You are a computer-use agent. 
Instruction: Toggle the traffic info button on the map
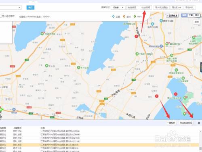pos(172,16)
